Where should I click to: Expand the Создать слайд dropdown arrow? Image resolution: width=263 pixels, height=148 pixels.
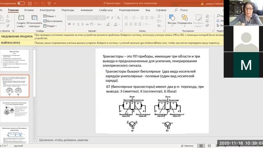[25, 26]
